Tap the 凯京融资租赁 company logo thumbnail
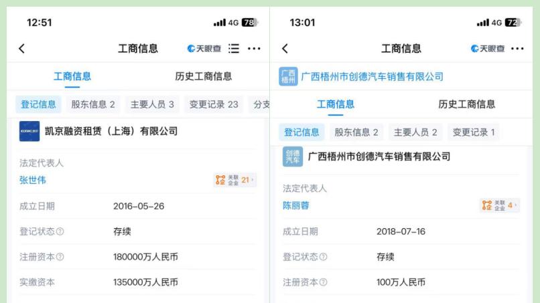The width and height of the screenshot is (540, 303). click(x=29, y=131)
